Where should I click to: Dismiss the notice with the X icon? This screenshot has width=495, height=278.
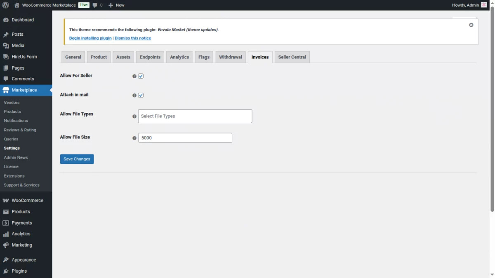pyautogui.click(x=471, y=25)
